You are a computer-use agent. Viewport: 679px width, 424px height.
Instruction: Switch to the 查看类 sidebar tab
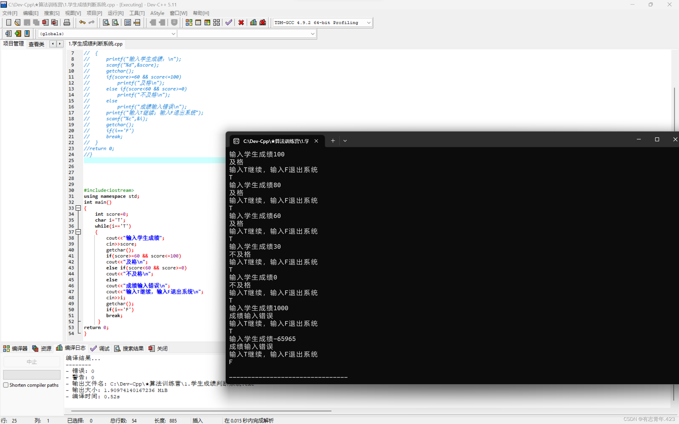36,44
